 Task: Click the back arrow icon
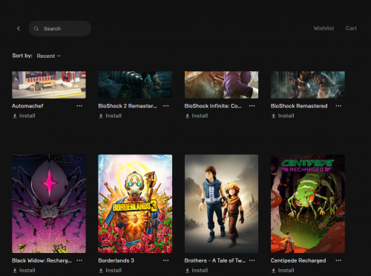coord(19,28)
